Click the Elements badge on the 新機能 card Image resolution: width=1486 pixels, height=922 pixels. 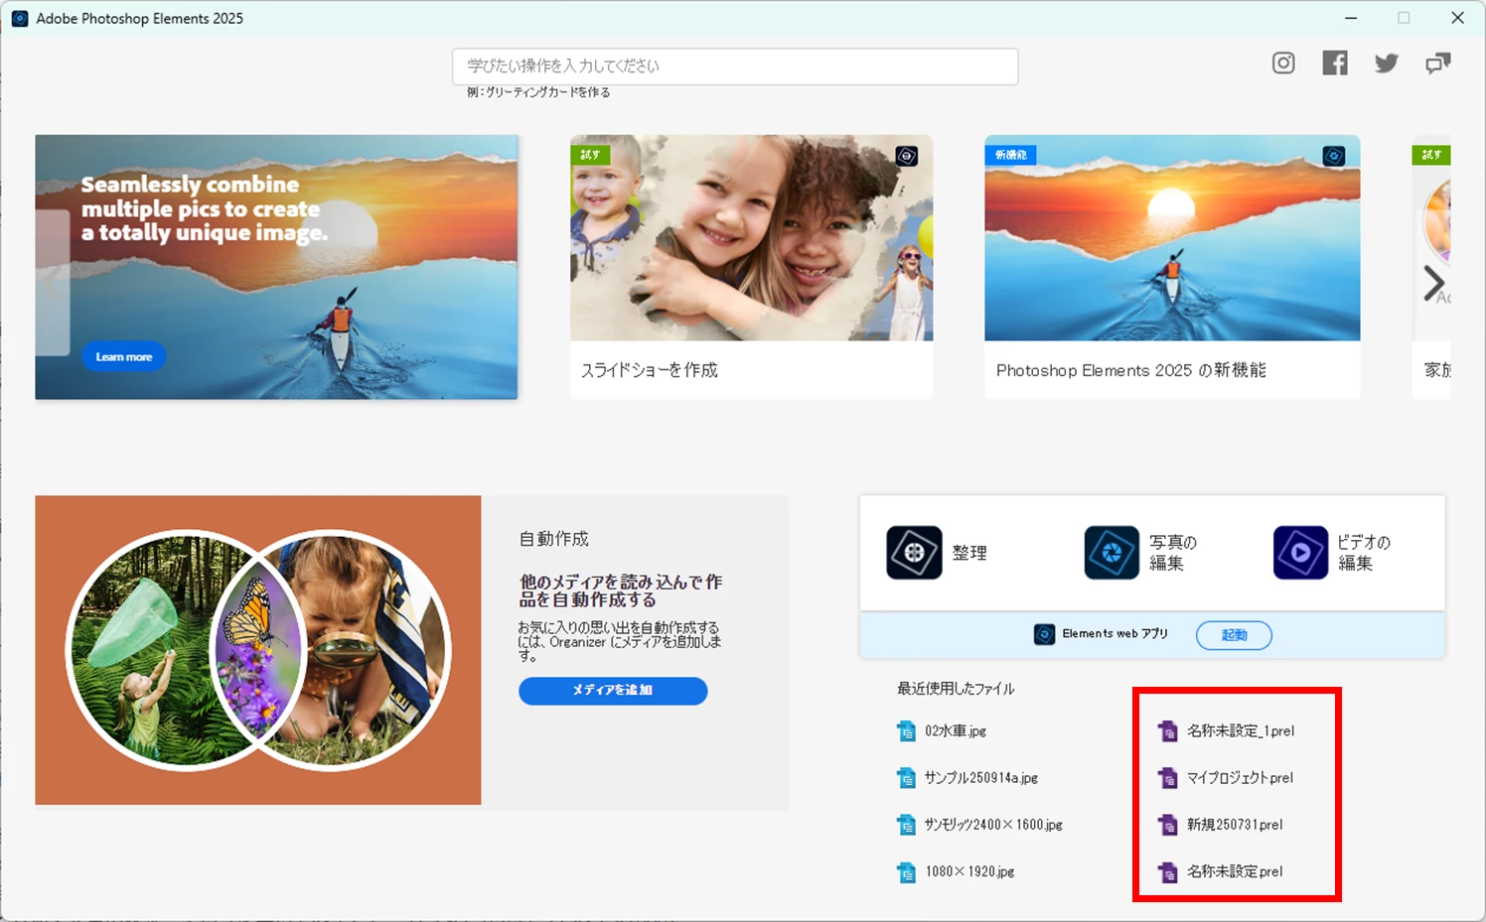click(1334, 156)
